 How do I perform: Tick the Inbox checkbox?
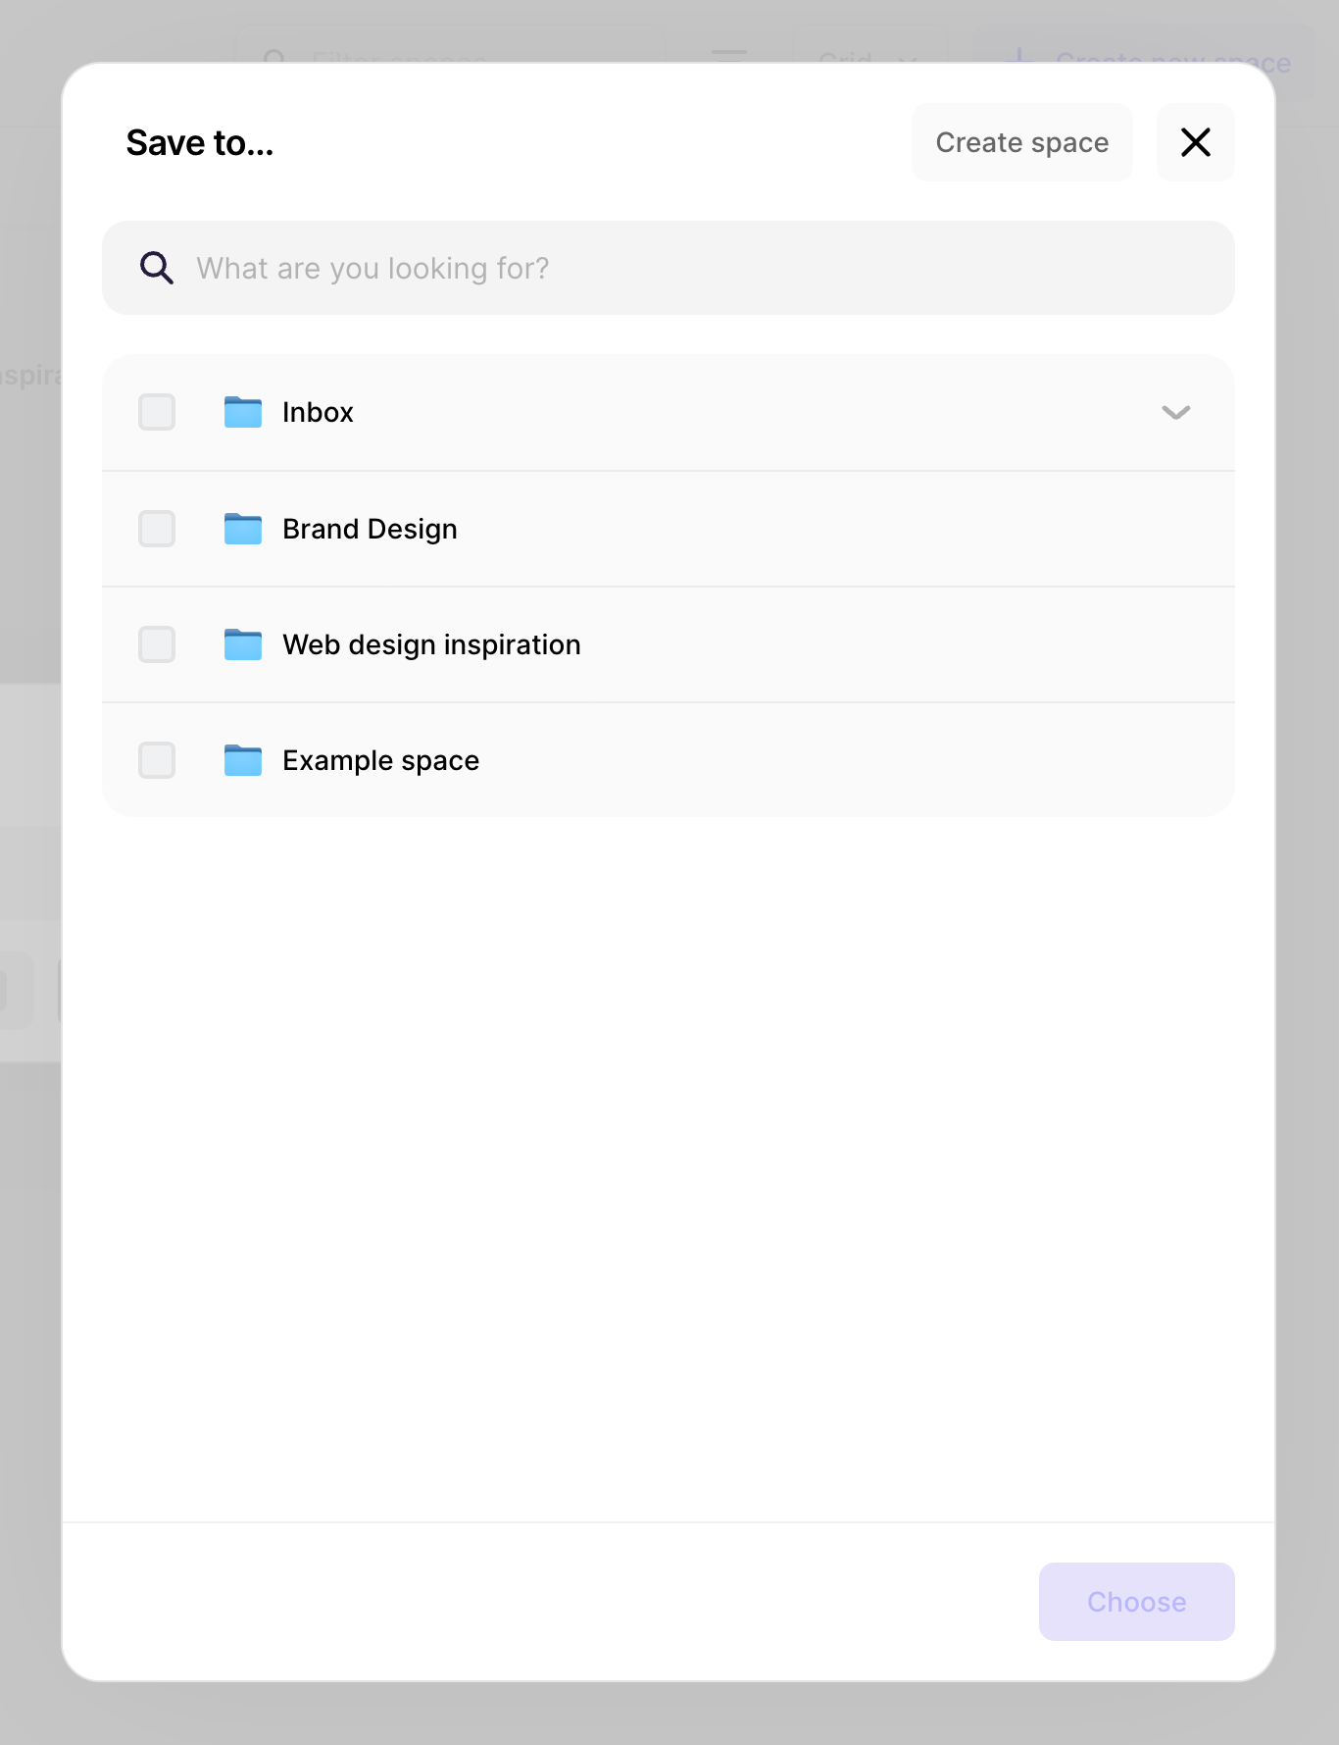pos(157,412)
